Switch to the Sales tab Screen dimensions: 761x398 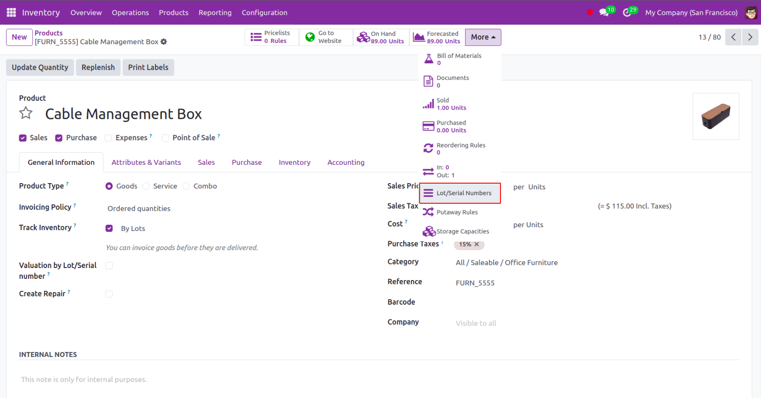tap(206, 163)
